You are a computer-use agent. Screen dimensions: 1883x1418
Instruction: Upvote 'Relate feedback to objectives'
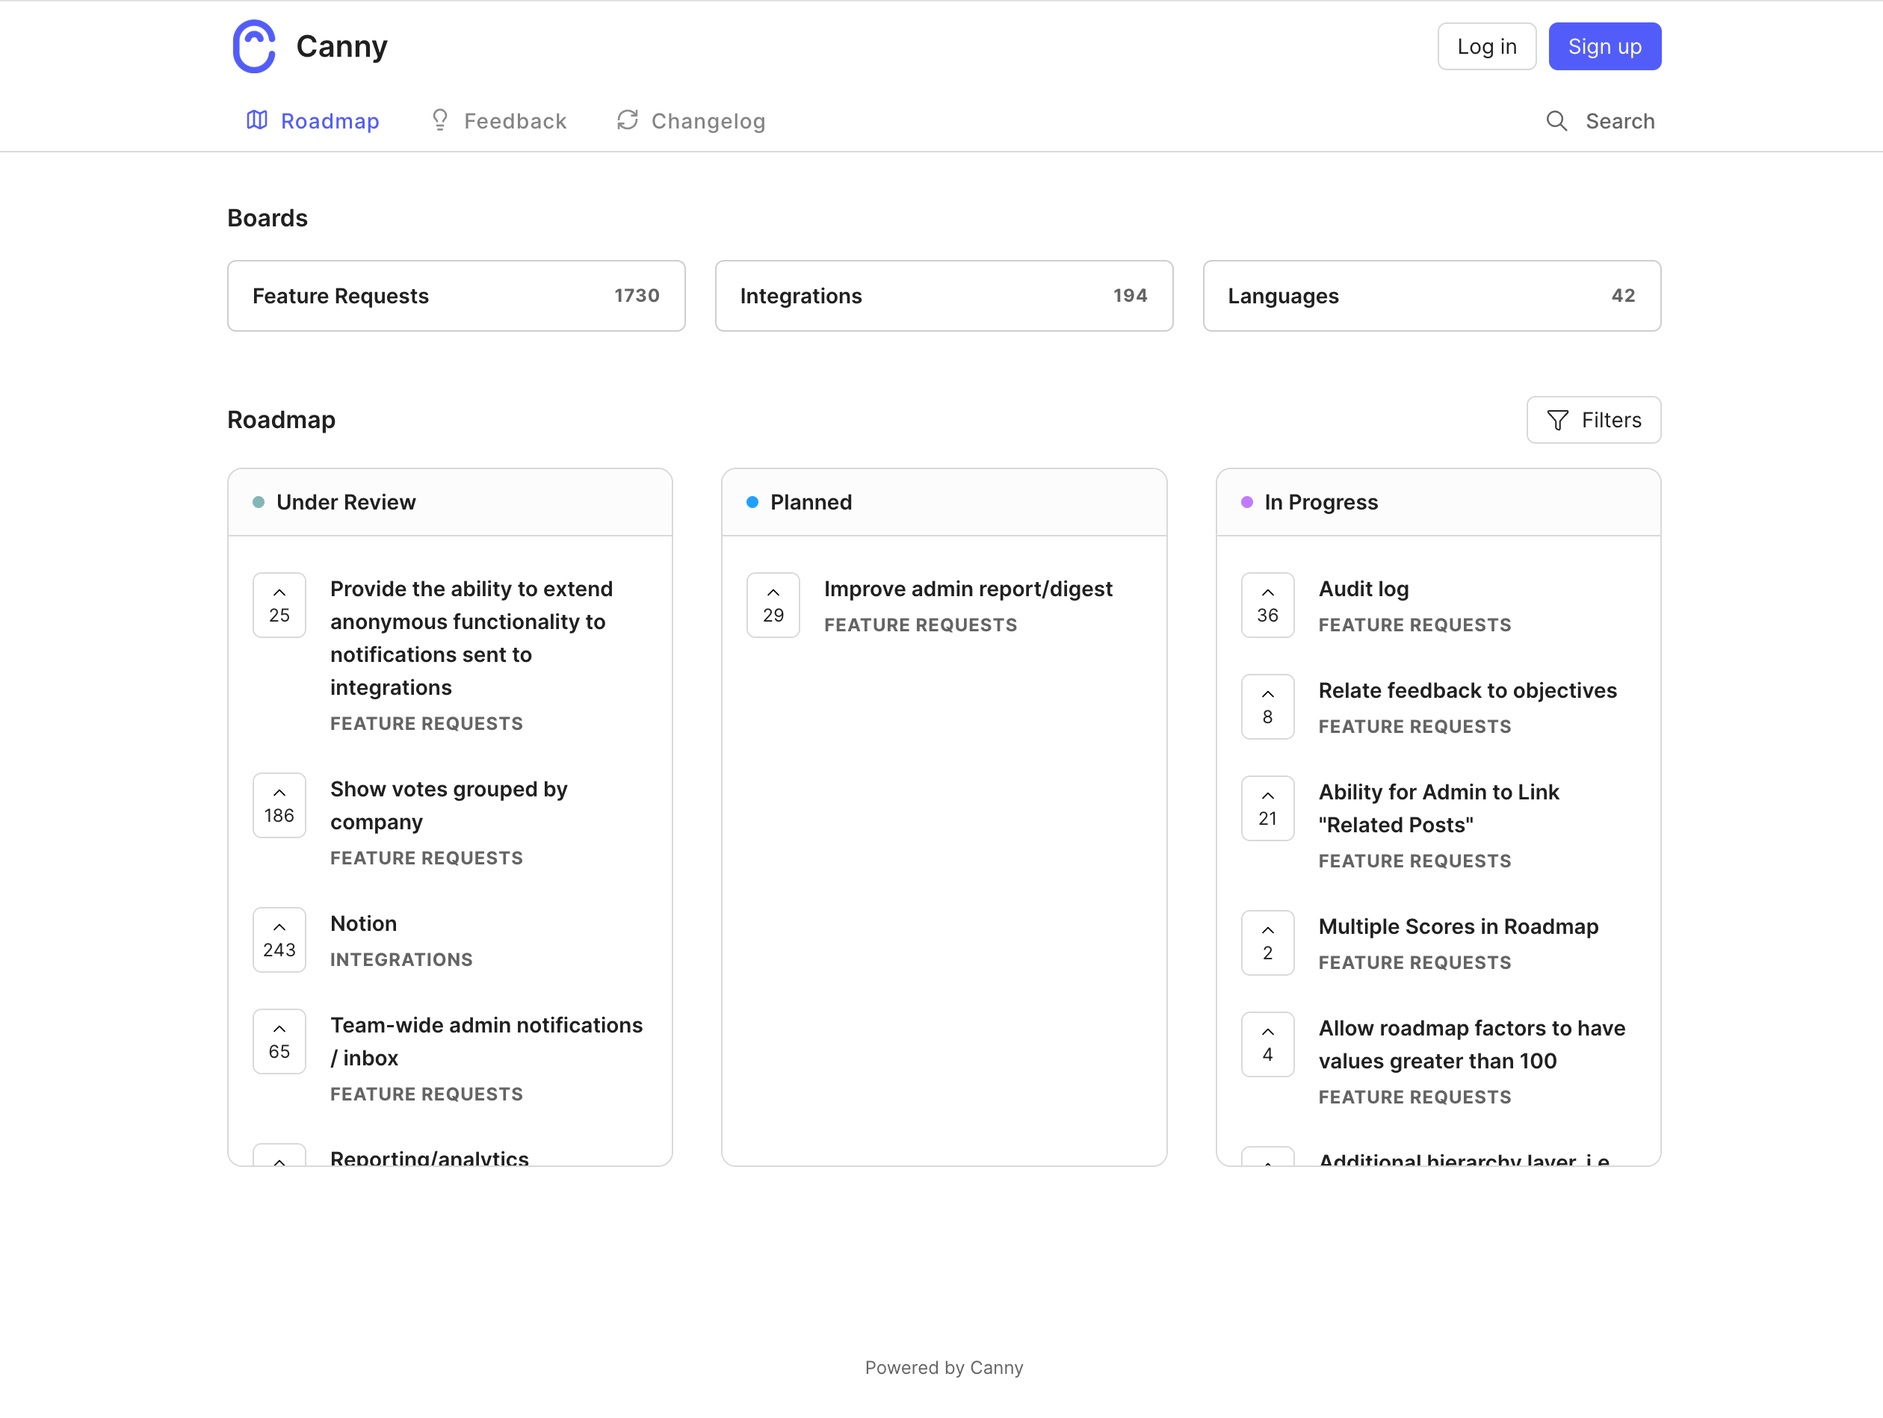pyautogui.click(x=1267, y=707)
